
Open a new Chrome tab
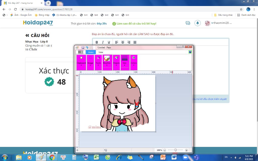(48, 3)
